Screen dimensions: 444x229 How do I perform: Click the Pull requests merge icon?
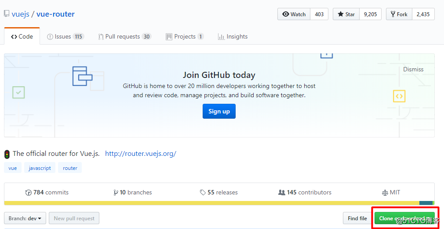[101, 37]
